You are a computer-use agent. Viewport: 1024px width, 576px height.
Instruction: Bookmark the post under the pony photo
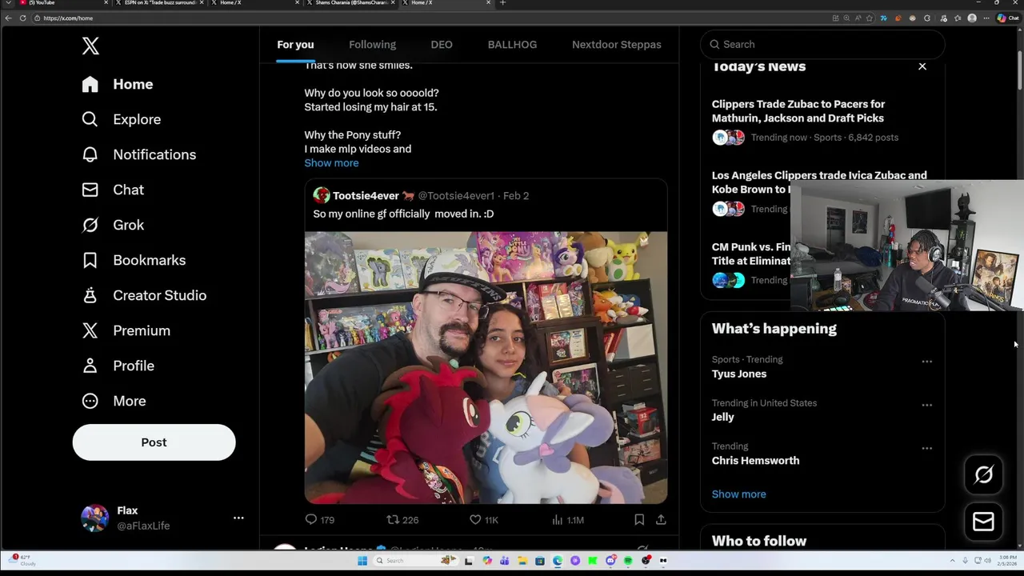[639, 519]
